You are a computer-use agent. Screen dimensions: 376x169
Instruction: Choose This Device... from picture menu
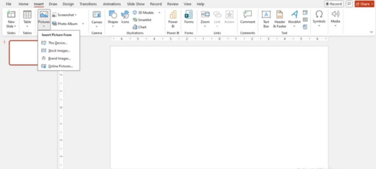(x=59, y=43)
